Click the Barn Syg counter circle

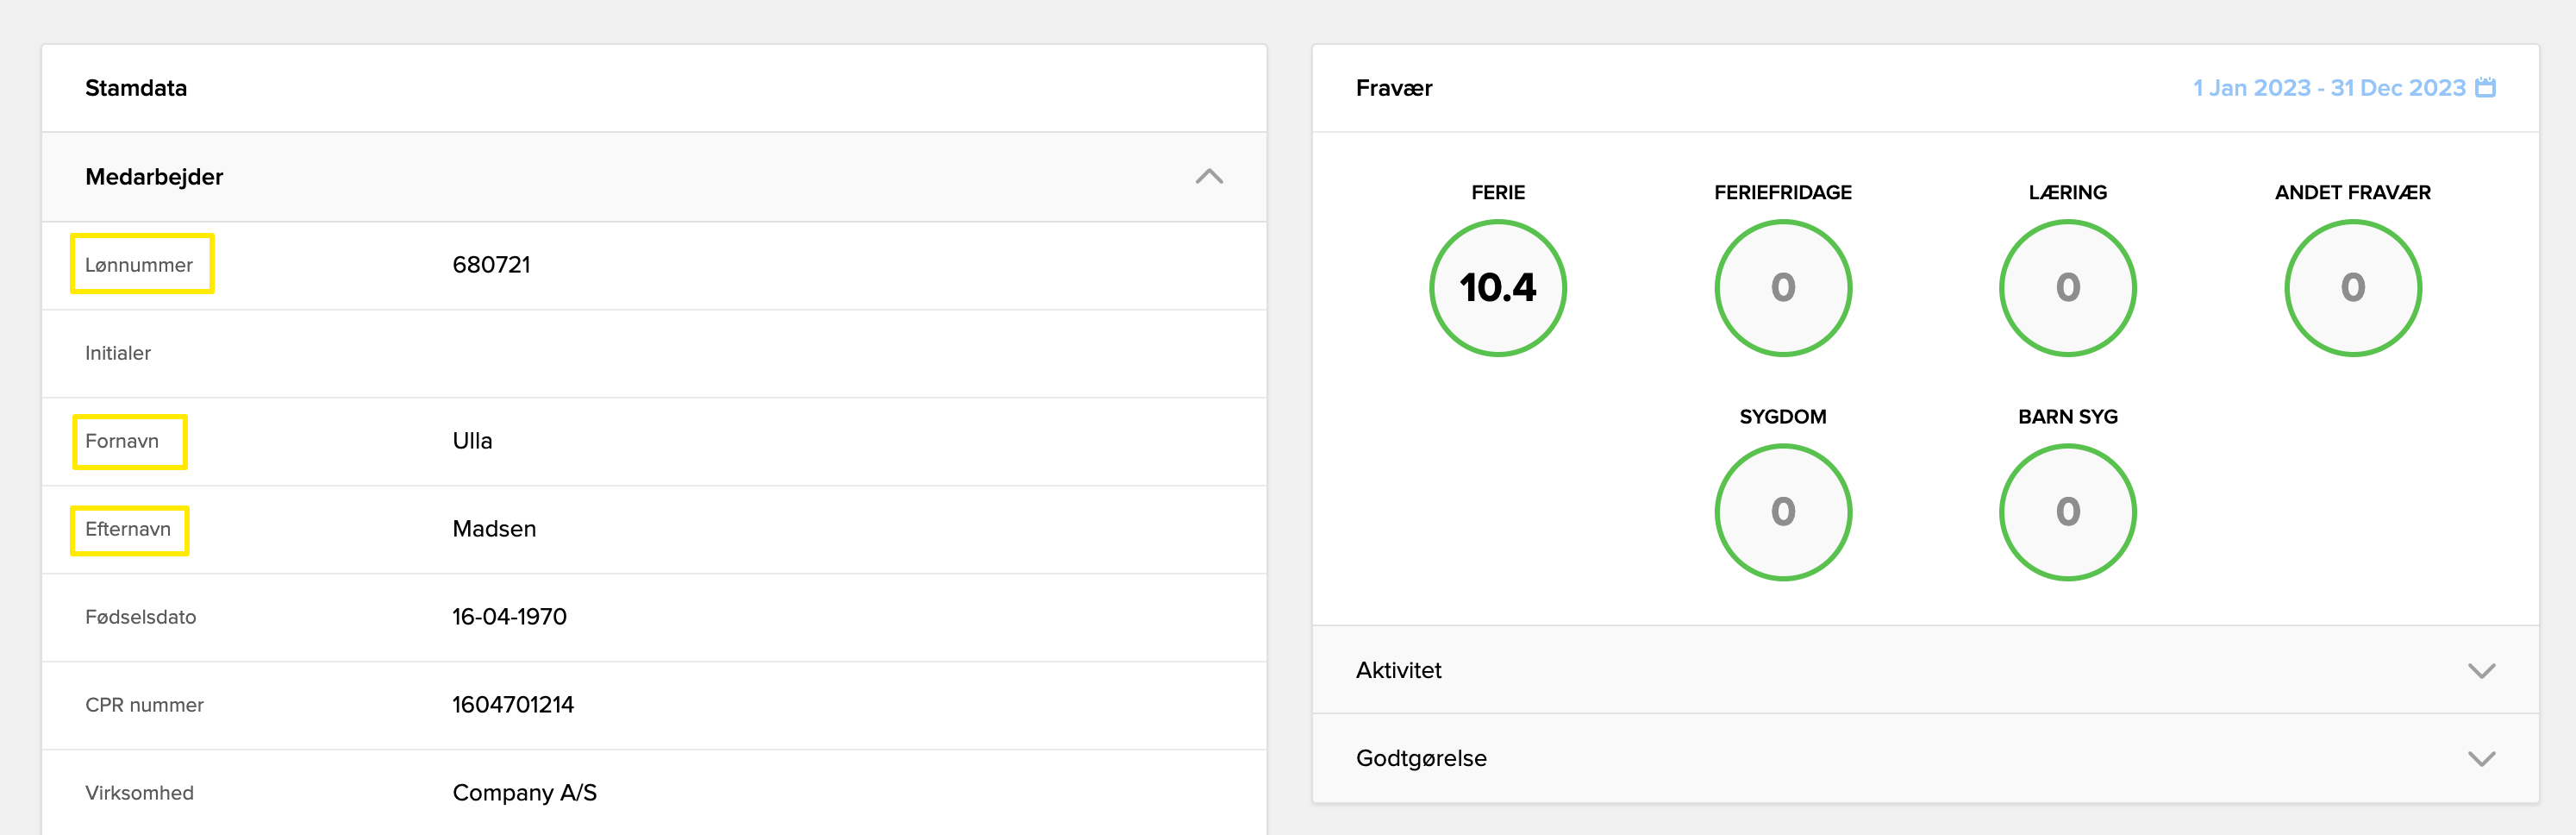coord(2067,512)
